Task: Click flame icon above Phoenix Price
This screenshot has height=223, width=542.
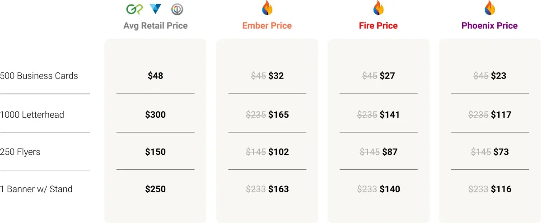Action: pos(490,8)
